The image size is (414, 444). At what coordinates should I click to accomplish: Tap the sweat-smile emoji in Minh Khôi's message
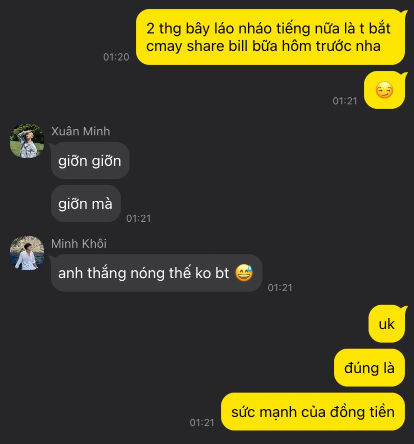[x=244, y=273]
